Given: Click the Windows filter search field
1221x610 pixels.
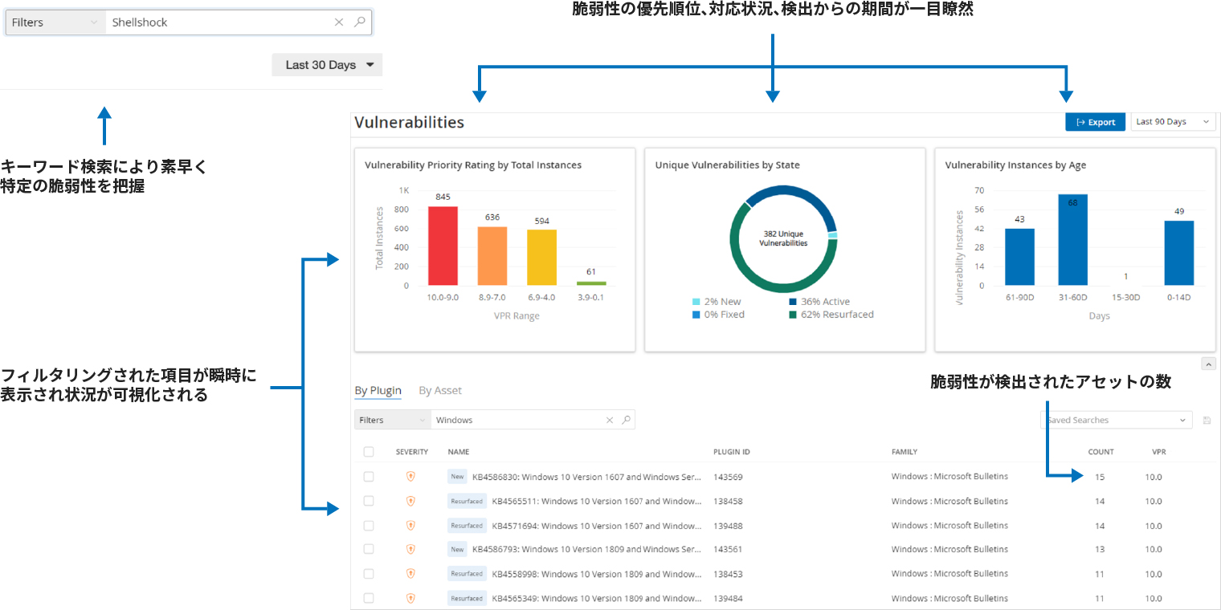Looking at the screenshot, I should (x=518, y=420).
